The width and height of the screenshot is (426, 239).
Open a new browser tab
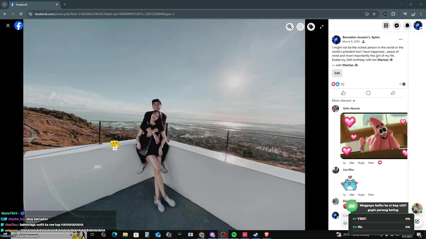[x=65, y=5]
